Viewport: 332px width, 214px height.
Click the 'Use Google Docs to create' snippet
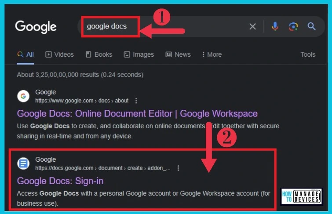click(148, 131)
